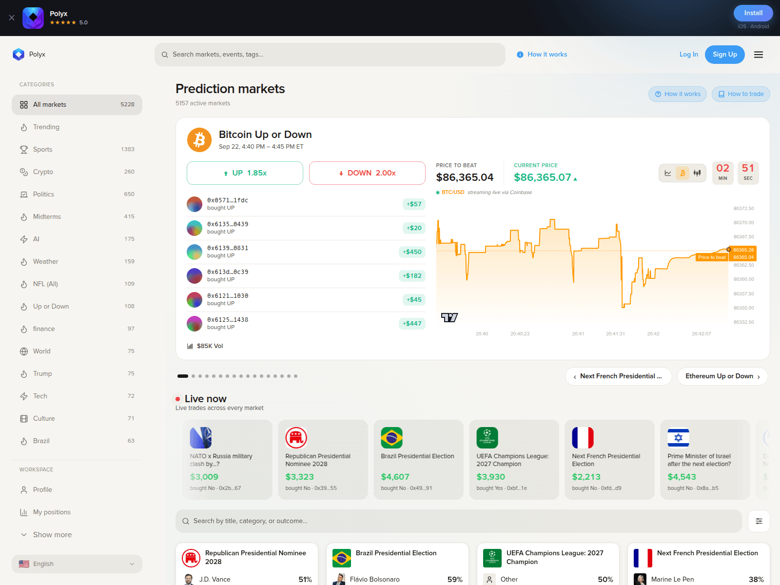The height and width of the screenshot is (585, 780).
Task: Click the Sign Up button
Action: 725,55
